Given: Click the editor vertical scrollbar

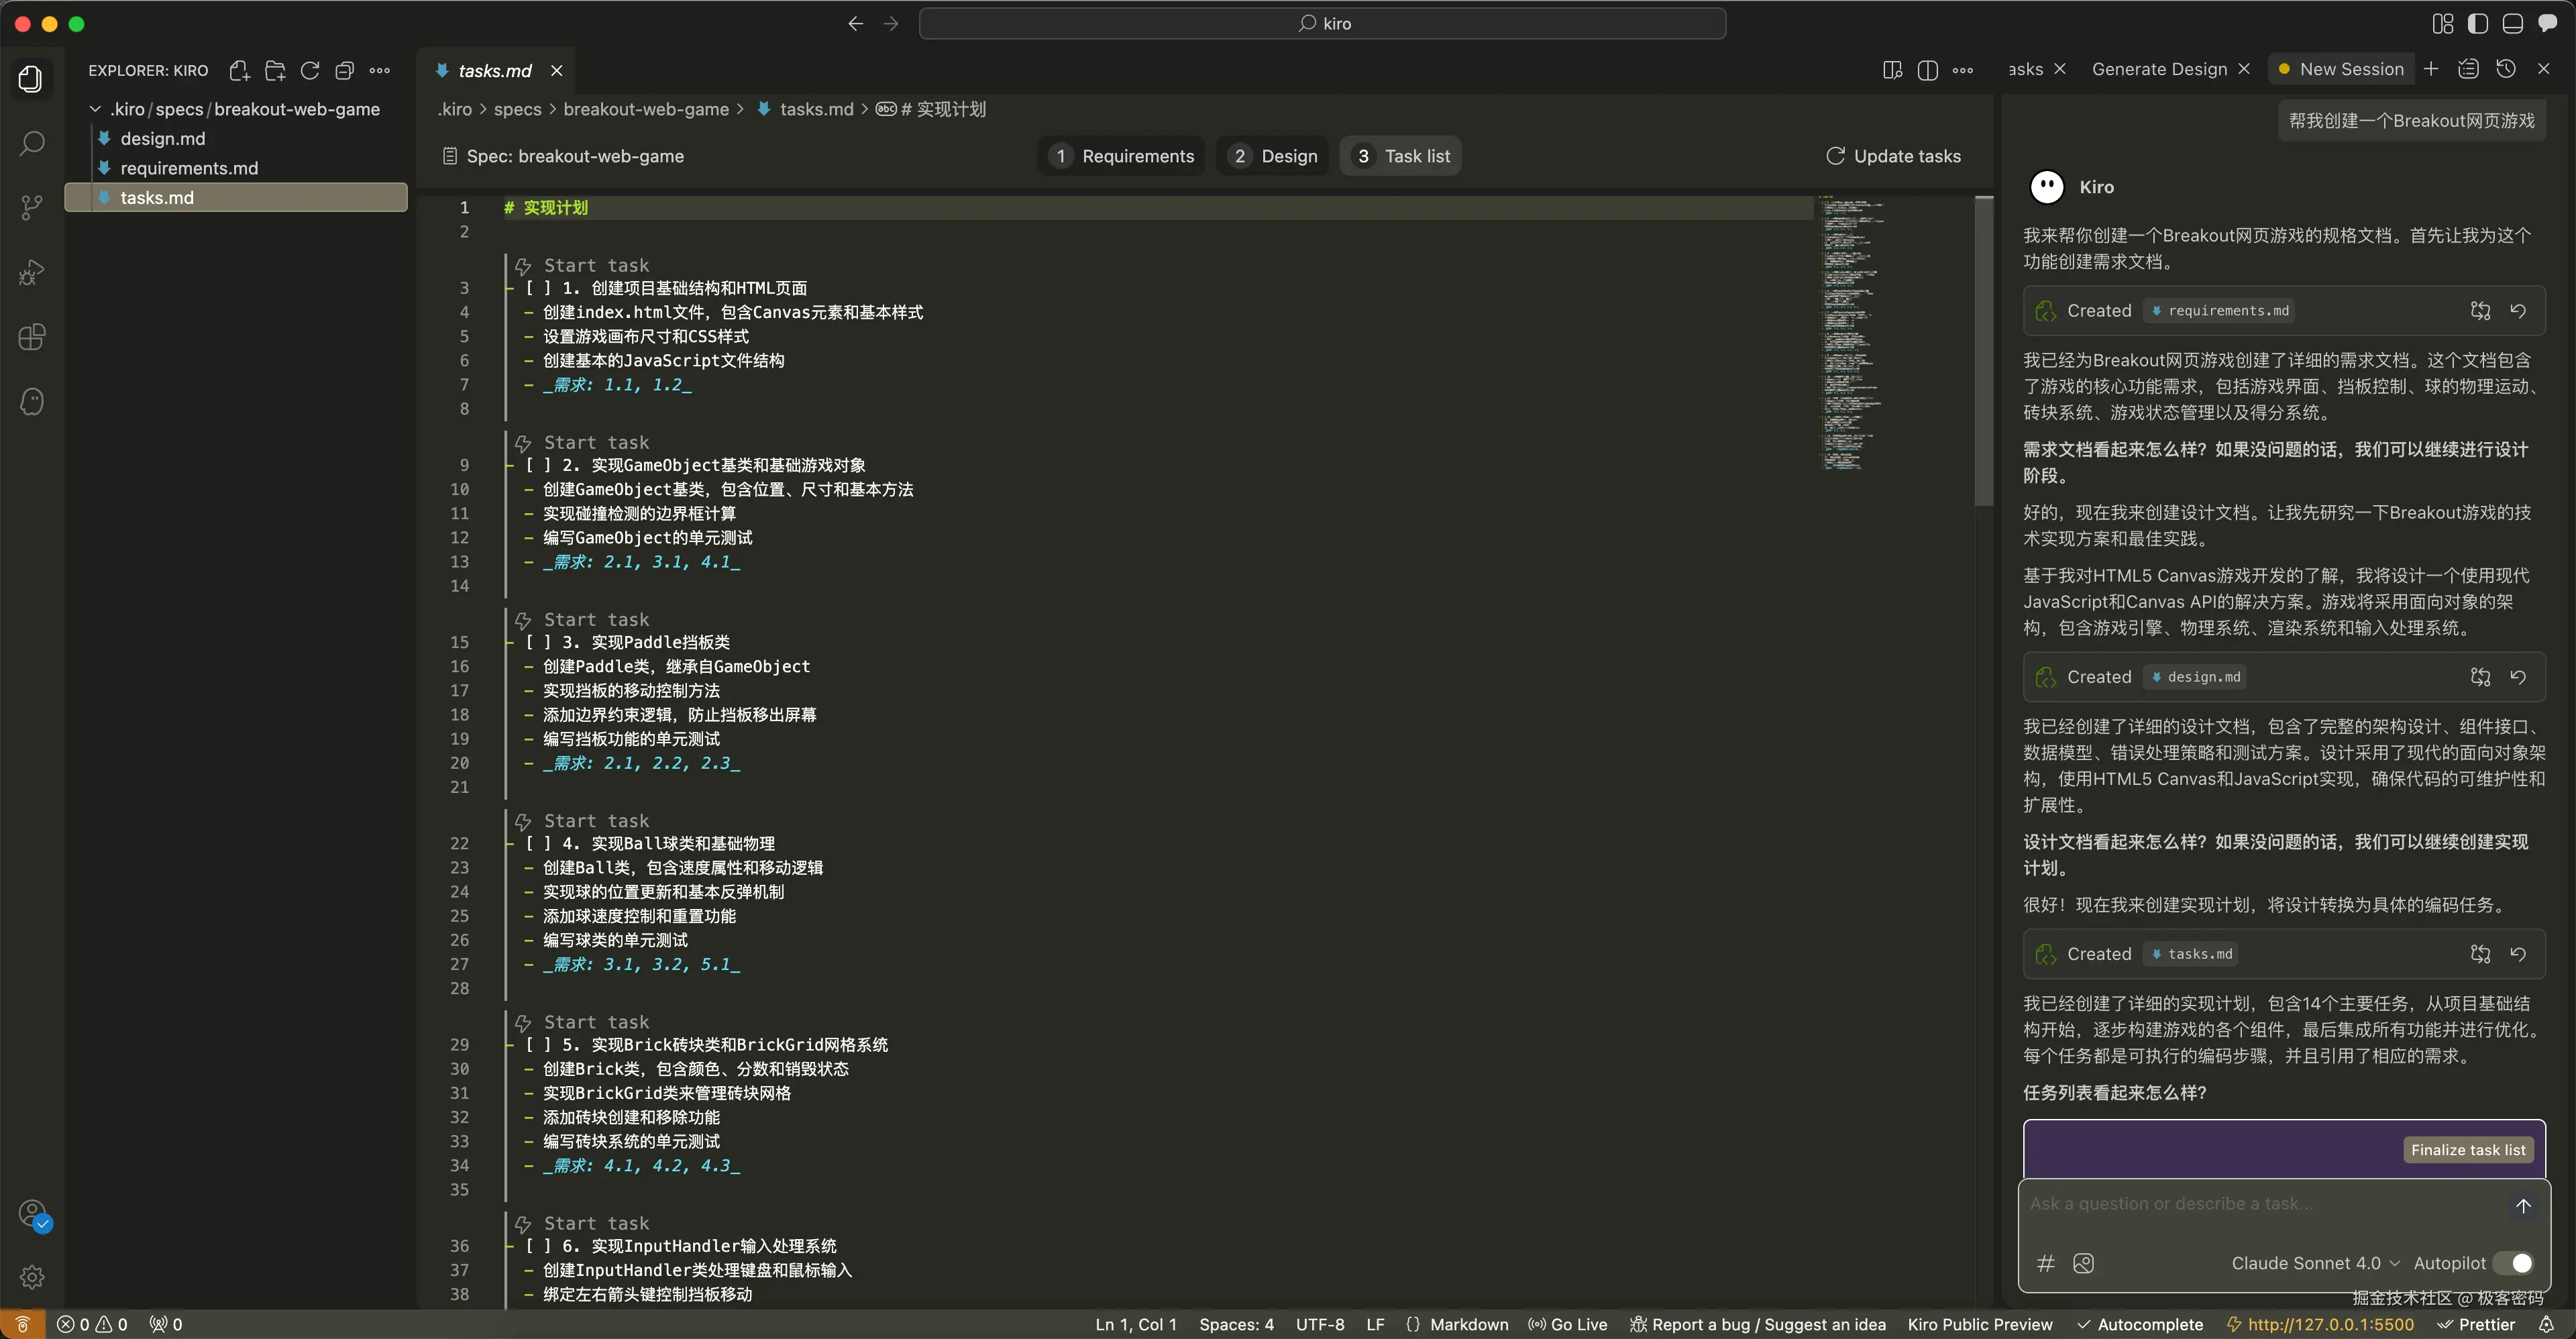Looking at the screenshot, I should (1984, 350).
